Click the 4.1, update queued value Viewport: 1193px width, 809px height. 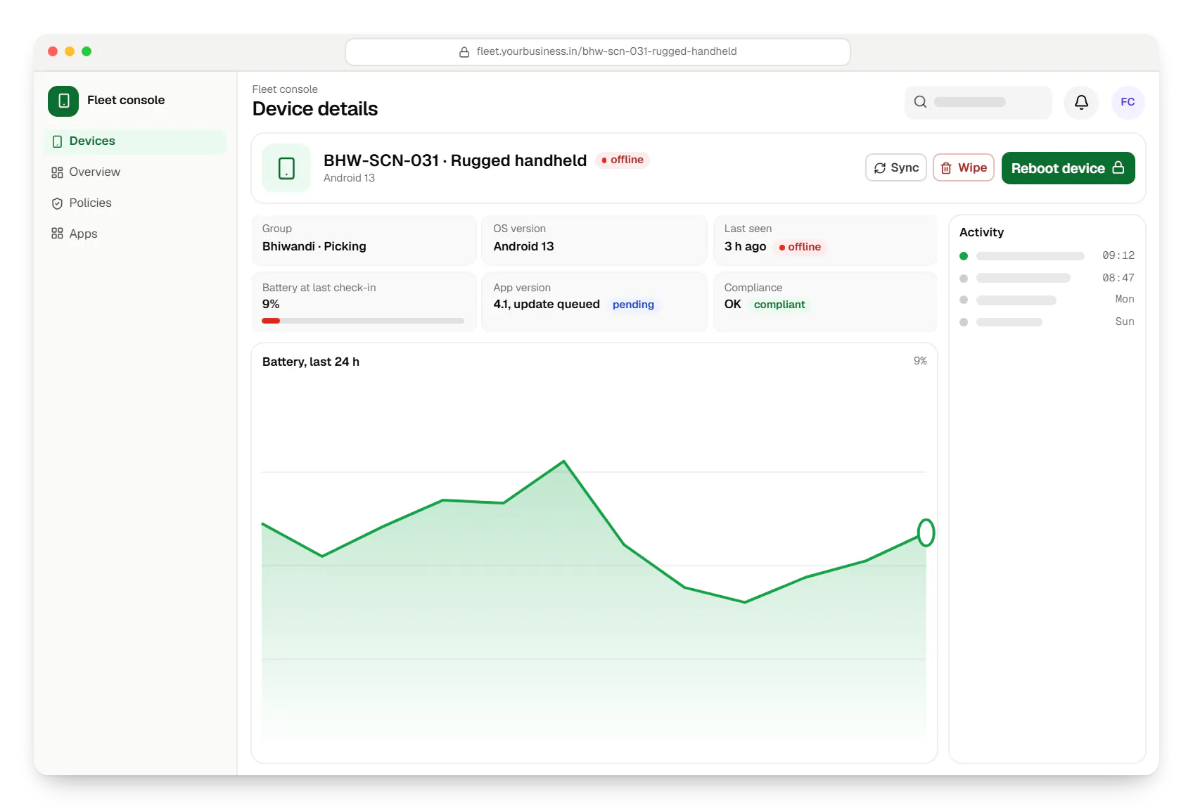click(x=547, y=304)
